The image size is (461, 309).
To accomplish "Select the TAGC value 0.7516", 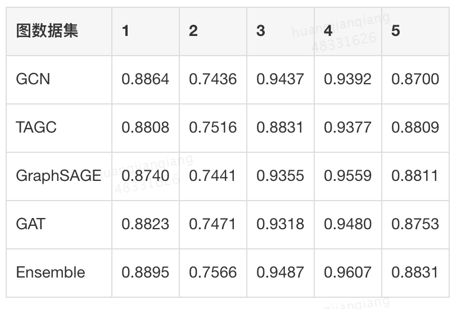I will [x=213, y=128].
